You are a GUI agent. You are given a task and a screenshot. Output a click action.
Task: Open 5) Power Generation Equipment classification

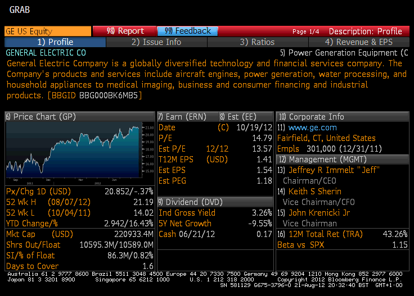point(344,53)
